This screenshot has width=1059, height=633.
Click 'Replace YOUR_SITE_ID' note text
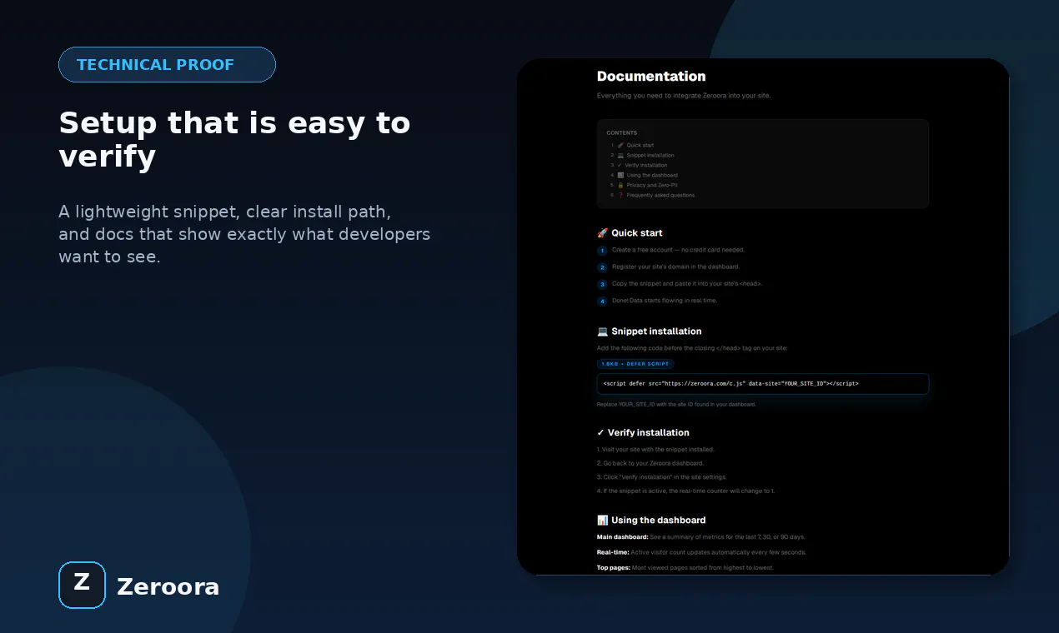pos(676,405)
